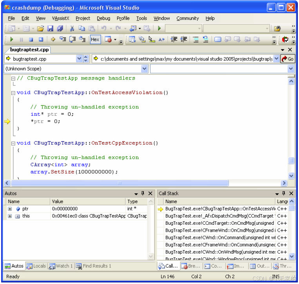Collapse the OnTestCppException function

pyautogui.click(x=13, y=144)
